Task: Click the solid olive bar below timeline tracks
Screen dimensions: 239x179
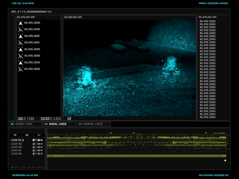Action: (137, 156)
